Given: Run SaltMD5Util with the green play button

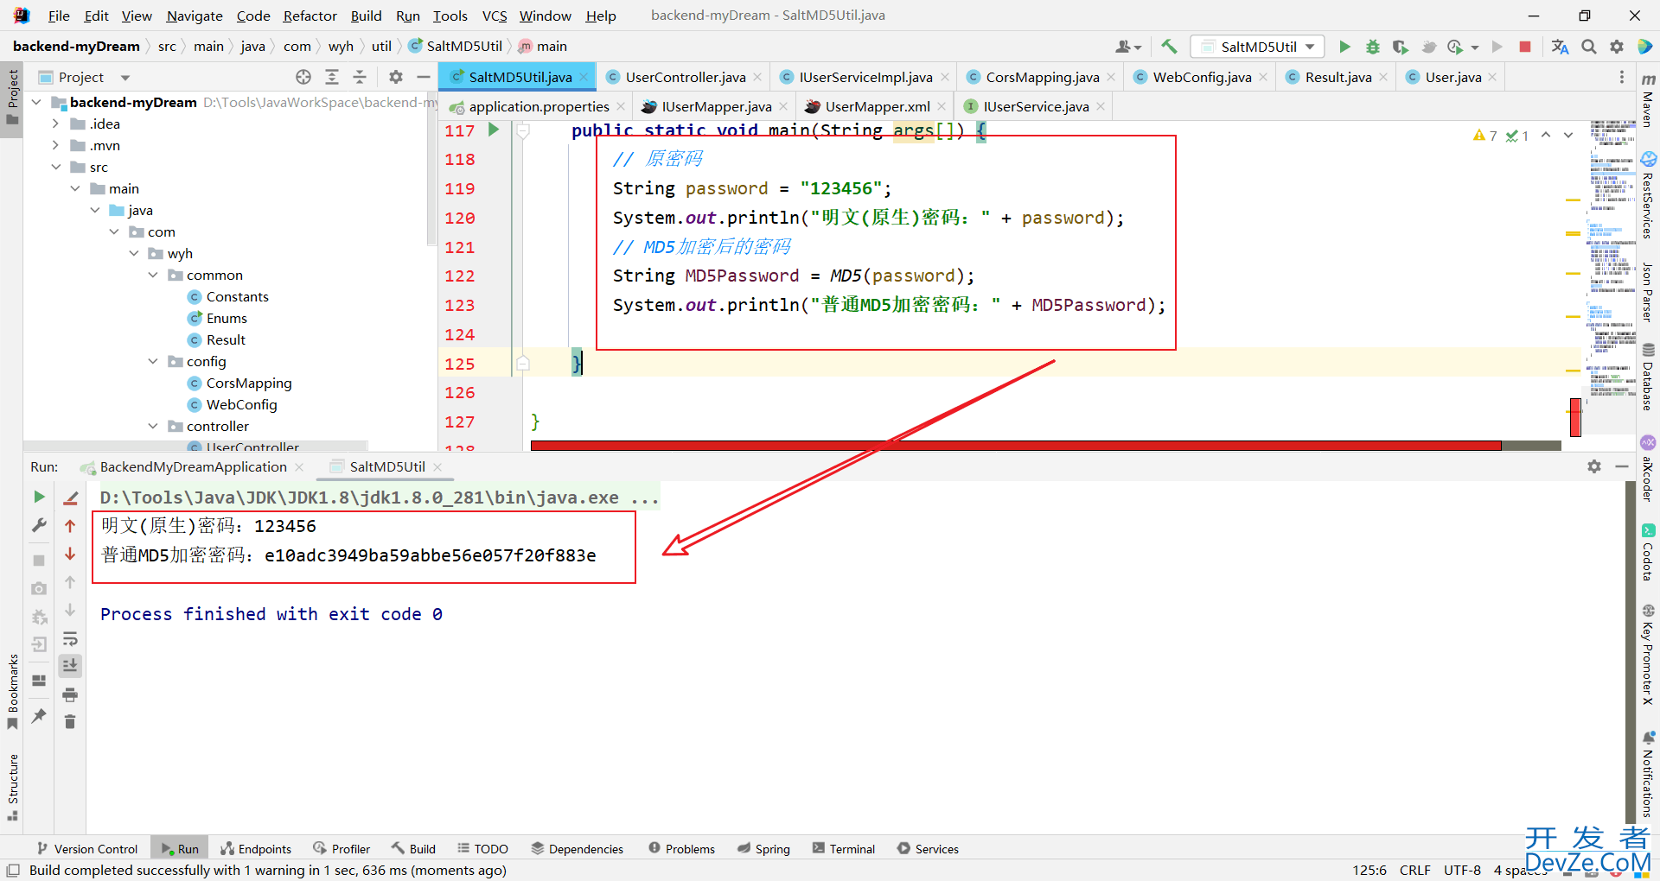Looking at the screenshot, I should click(1344, 47).
